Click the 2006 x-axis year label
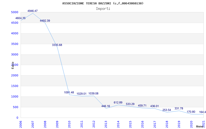 (21, 124)
